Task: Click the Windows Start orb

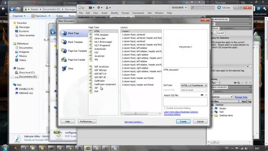Action: click(x=5, y=148)
